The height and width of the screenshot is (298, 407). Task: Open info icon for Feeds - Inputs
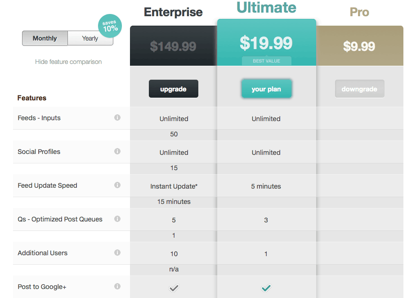(117, 117)
